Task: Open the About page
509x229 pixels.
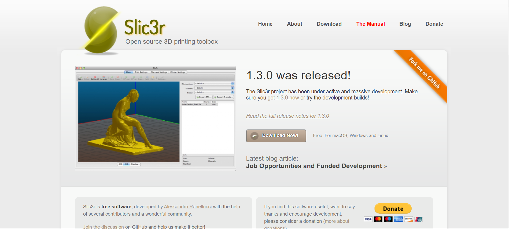Action: (294, 24)
